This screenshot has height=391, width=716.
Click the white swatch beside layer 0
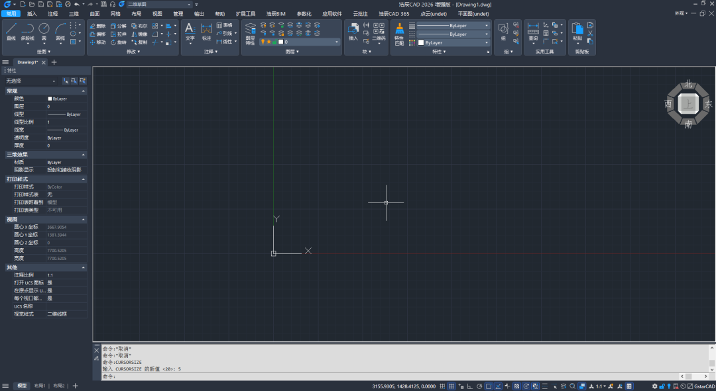click(x=281, y=42)
